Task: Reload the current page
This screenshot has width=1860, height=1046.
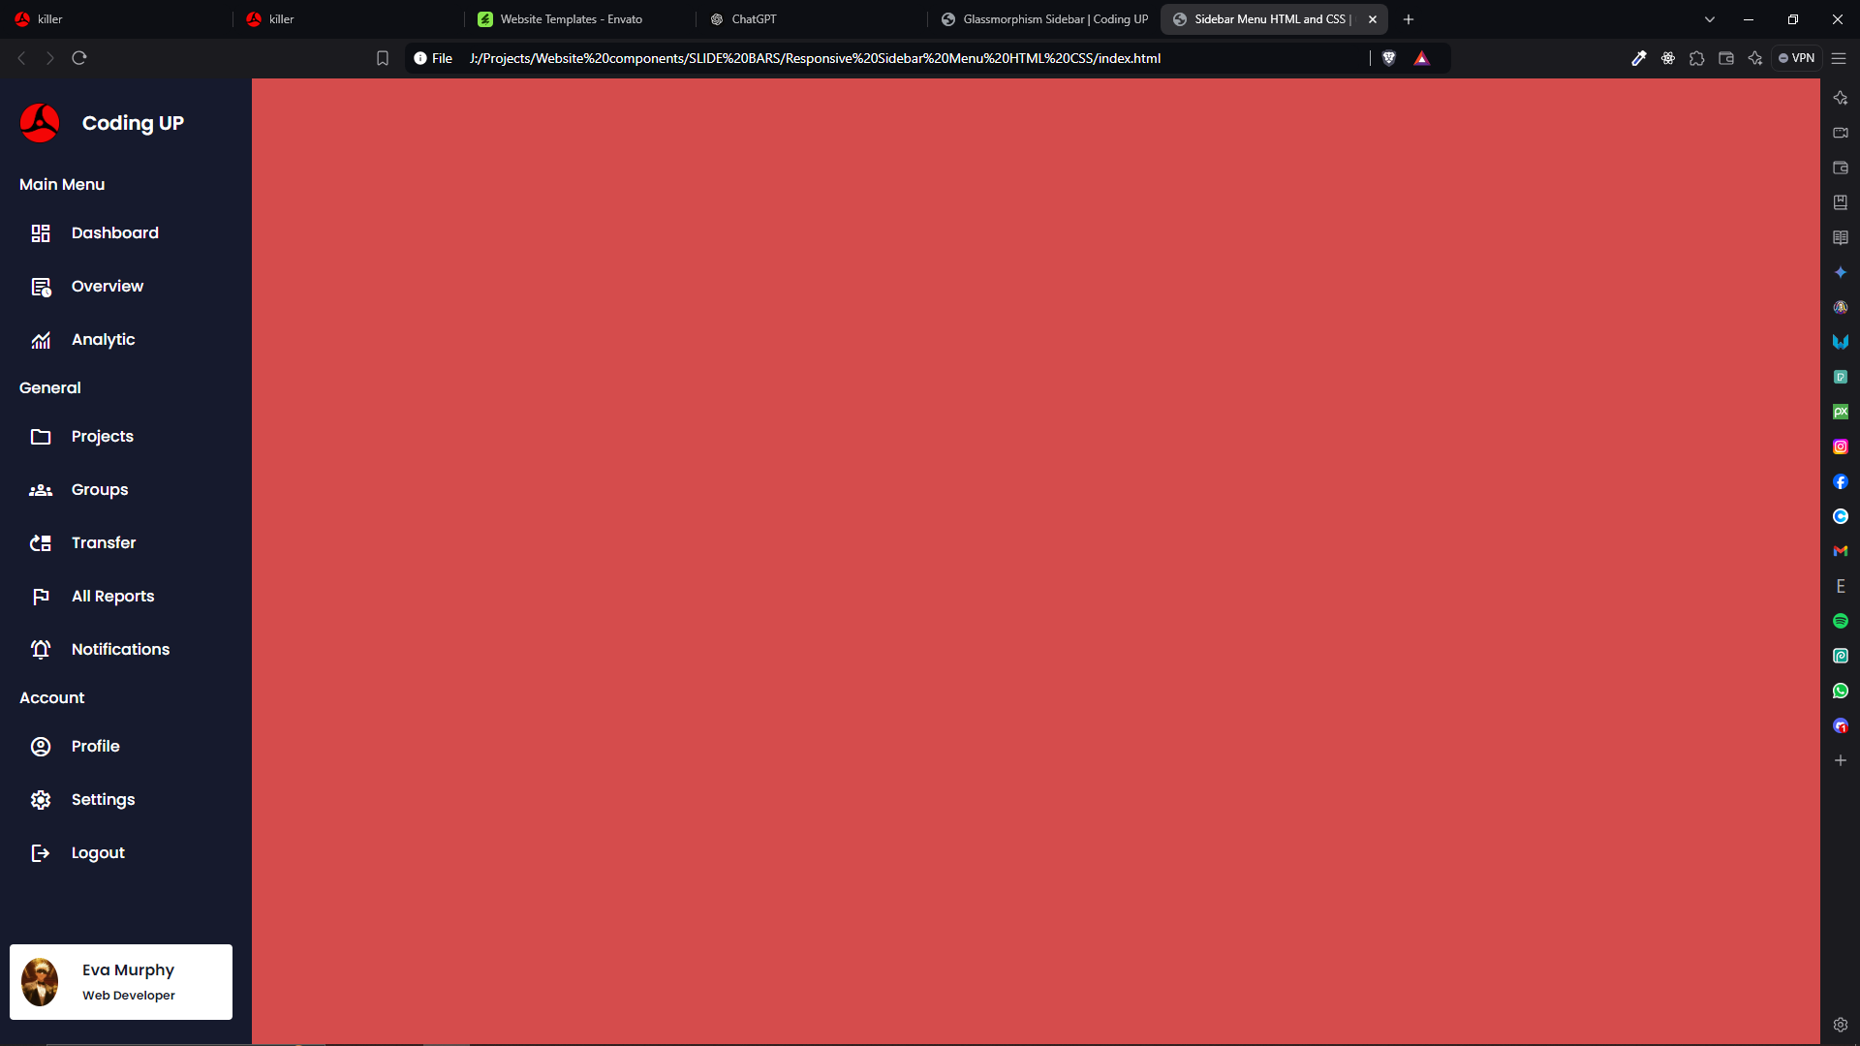Action: [x=79, y=58]
